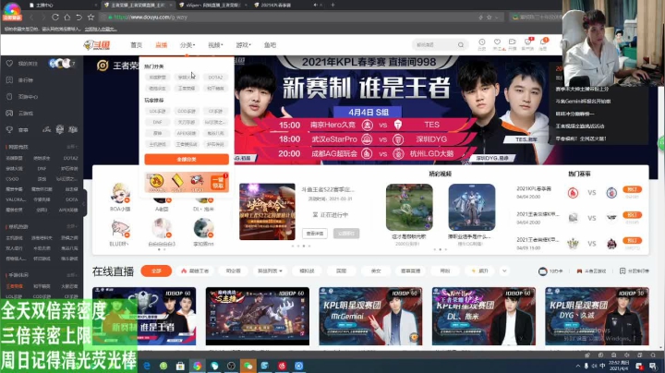Screen dimensions: 665x373
Task: Show hidden system tray icons chevron
Action: point(577,366)
